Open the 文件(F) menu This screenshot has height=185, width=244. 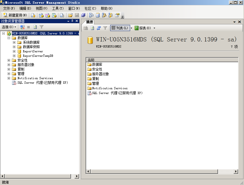click(x=9, y=8)
